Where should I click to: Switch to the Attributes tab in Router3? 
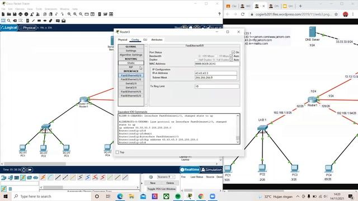tap(157, 40)
